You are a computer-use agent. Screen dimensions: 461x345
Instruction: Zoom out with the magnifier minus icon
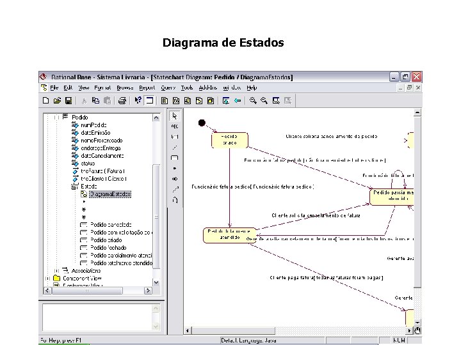coord(264,101)
